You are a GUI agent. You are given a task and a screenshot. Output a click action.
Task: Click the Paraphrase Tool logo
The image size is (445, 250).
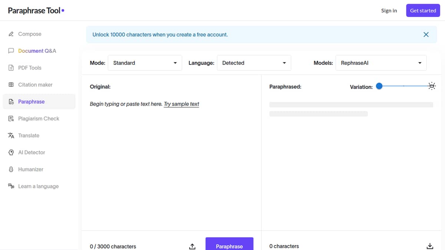click(x=36, y=10)
